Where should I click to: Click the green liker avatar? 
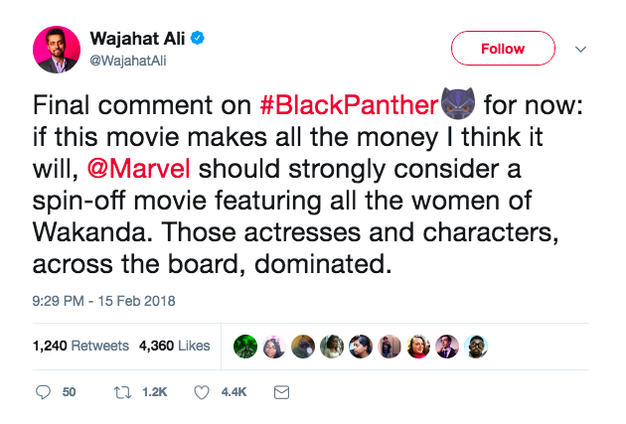click(243, 346)
